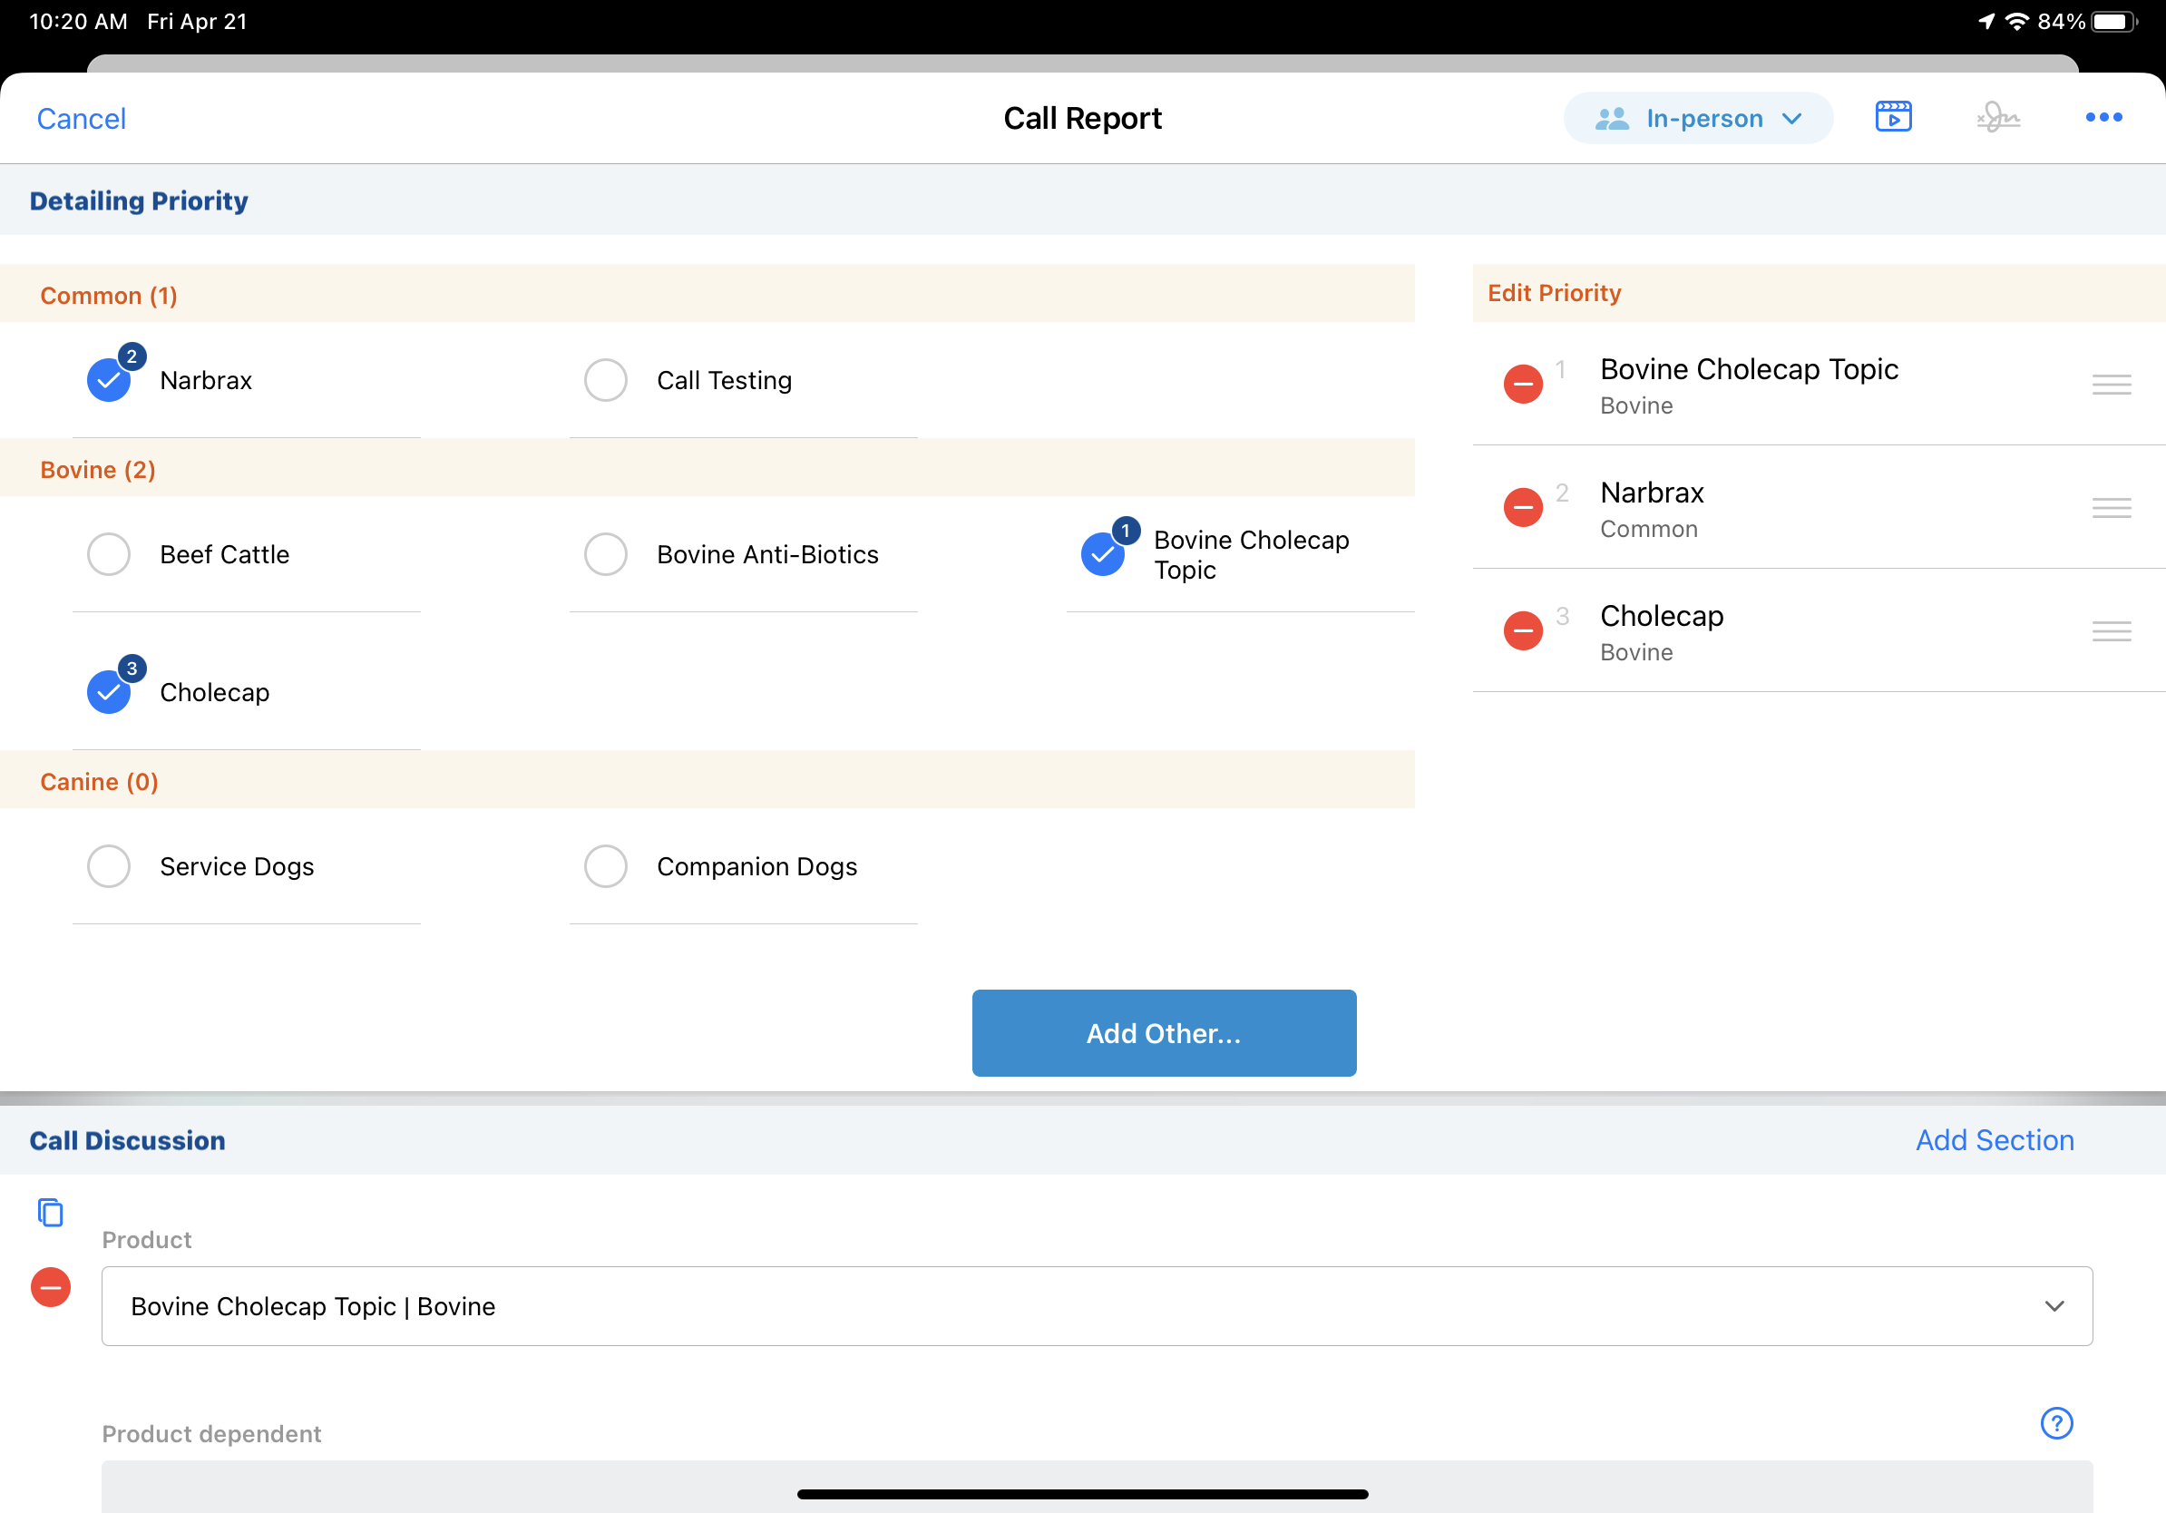Click the copy icon under Call Discussion
The width and height of the screenshot is (2166, 1513).
click(50, 1212)
